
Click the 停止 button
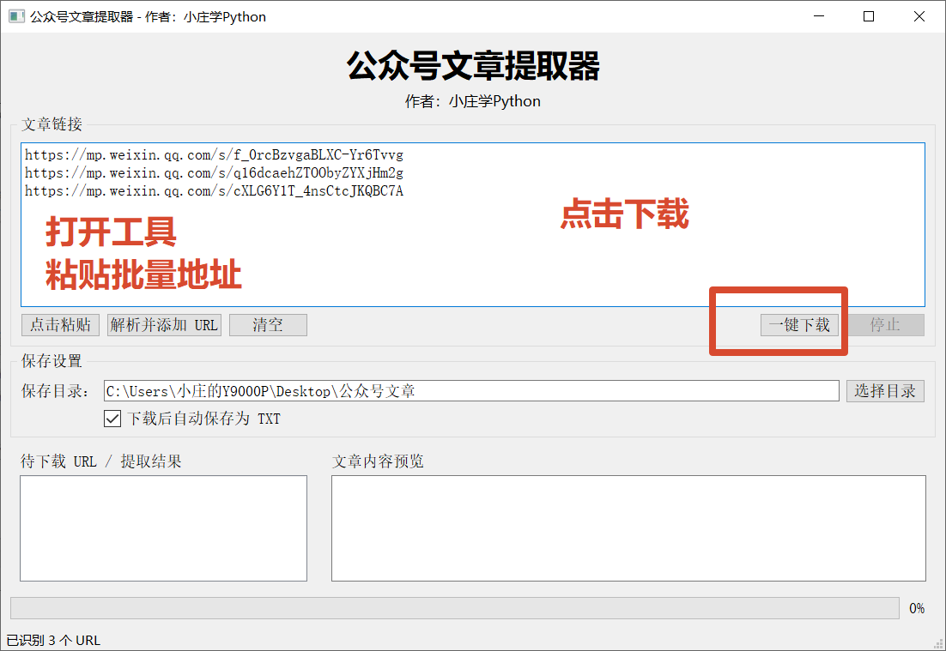(885, 325)
